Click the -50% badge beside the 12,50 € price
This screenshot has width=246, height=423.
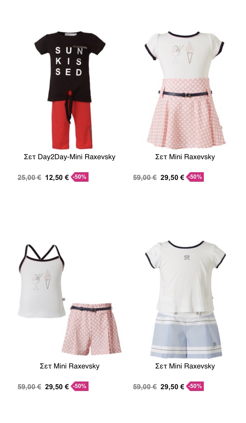[x=80, y=177]
